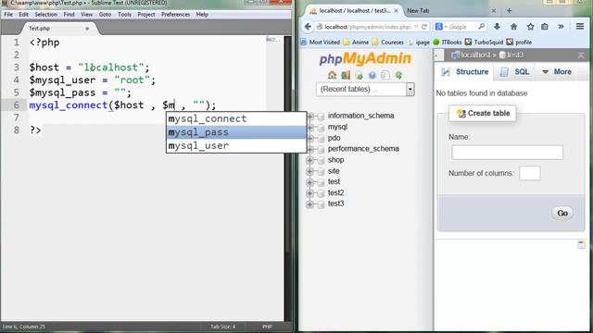Show Firefox bookmarks list icon
This screenshot has width=593, height=333.
pyautogui.click(x=545, y=27)
